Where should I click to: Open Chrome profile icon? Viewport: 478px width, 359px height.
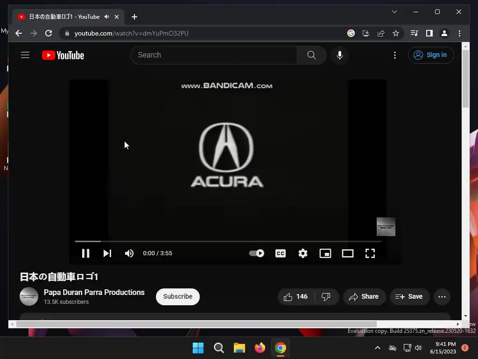click(444, 33)
